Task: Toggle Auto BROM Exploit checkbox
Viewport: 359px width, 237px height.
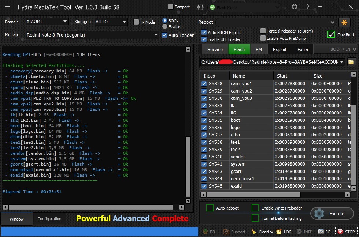Action: (204, 33)
